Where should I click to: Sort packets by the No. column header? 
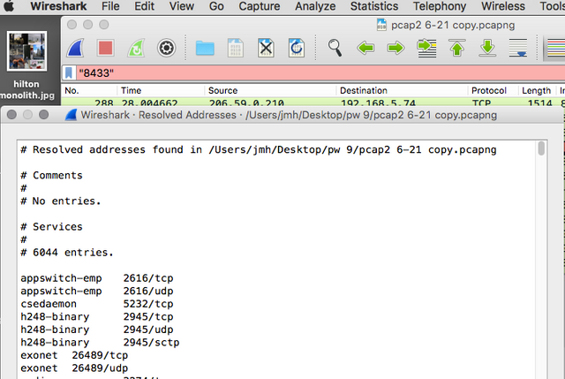pos(89,90)
